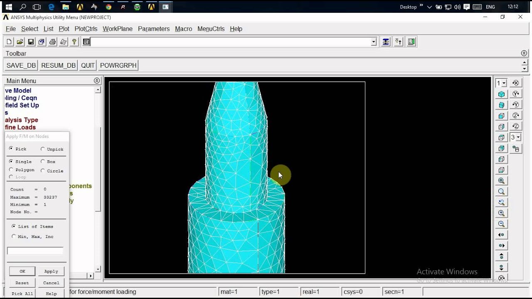Select the Min, Max, Inc option

[x=14, y=236]
